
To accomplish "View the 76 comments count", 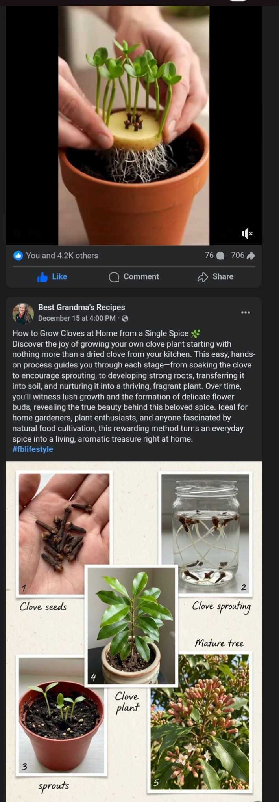I will click(x=209, y=256).
